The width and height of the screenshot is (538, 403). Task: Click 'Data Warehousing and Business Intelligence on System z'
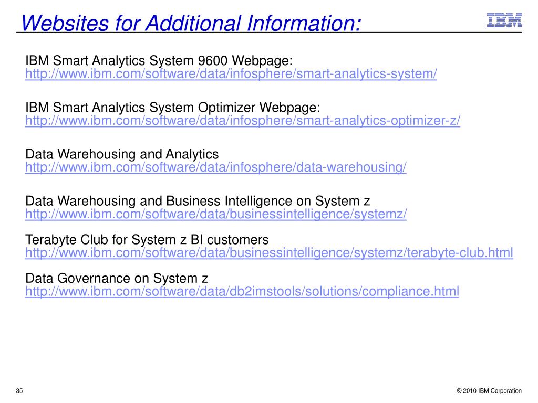[x=198, y=201]
